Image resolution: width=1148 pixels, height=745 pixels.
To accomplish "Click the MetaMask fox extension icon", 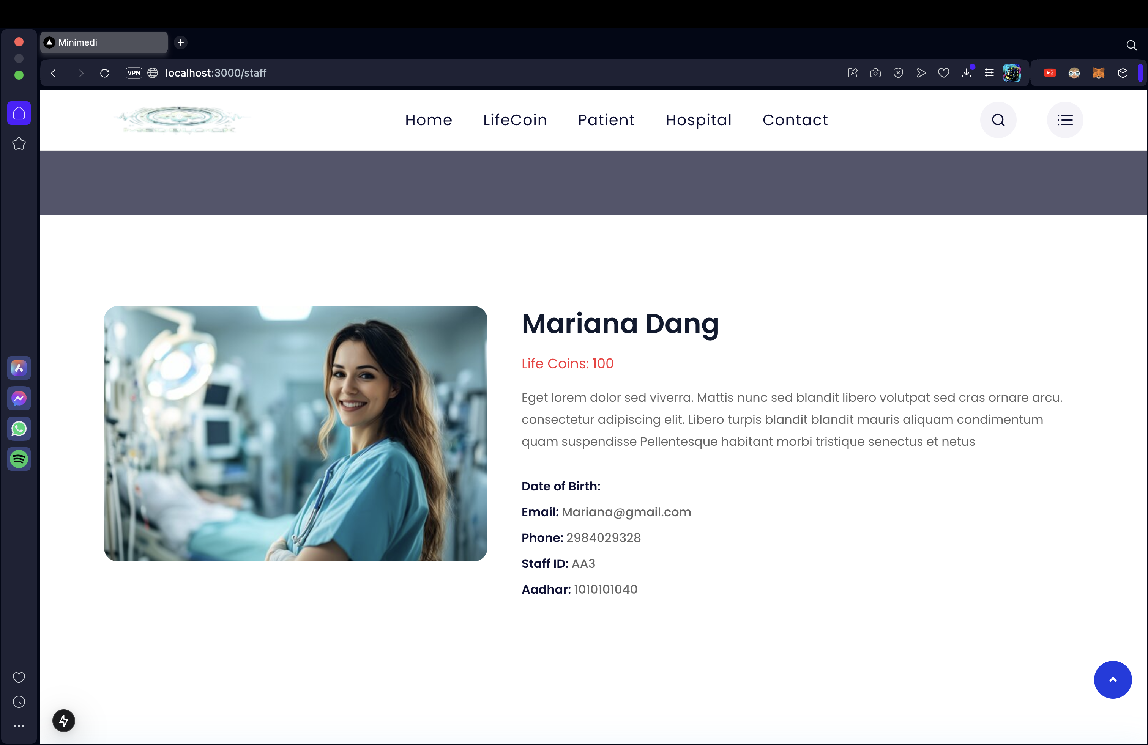I will coord(1098,73).
